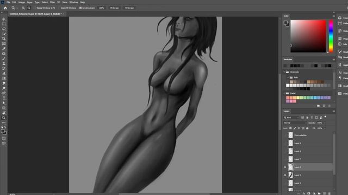Hide the selected Layer 8 eye icon

point(285,167)
